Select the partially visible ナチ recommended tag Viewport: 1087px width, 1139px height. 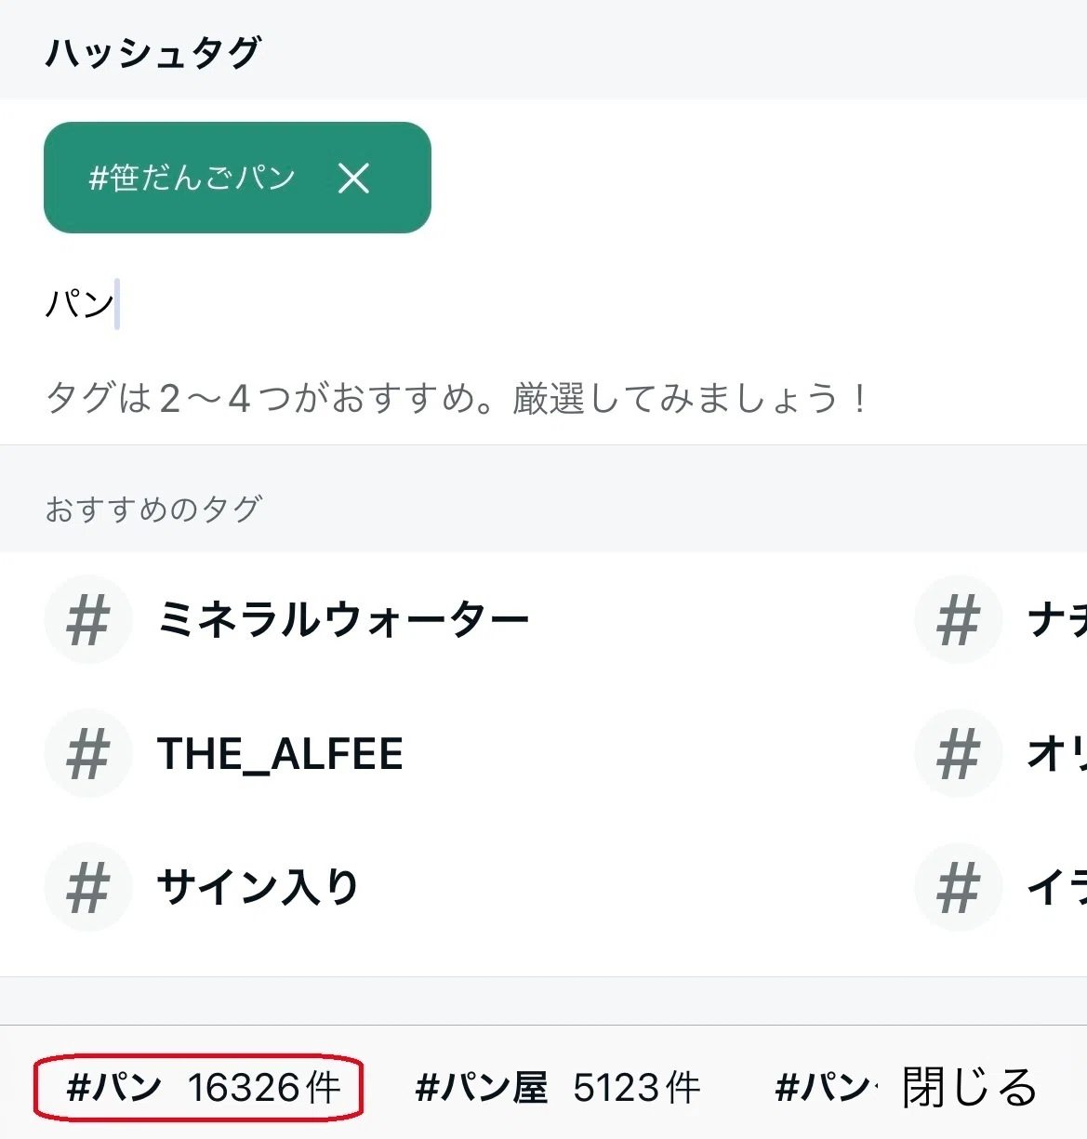click(x=1056, y=619)
